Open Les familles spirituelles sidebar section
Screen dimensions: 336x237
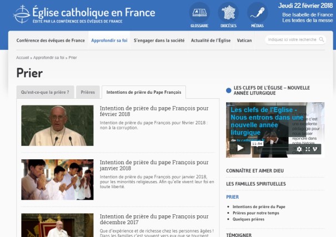tap(256, 184)
